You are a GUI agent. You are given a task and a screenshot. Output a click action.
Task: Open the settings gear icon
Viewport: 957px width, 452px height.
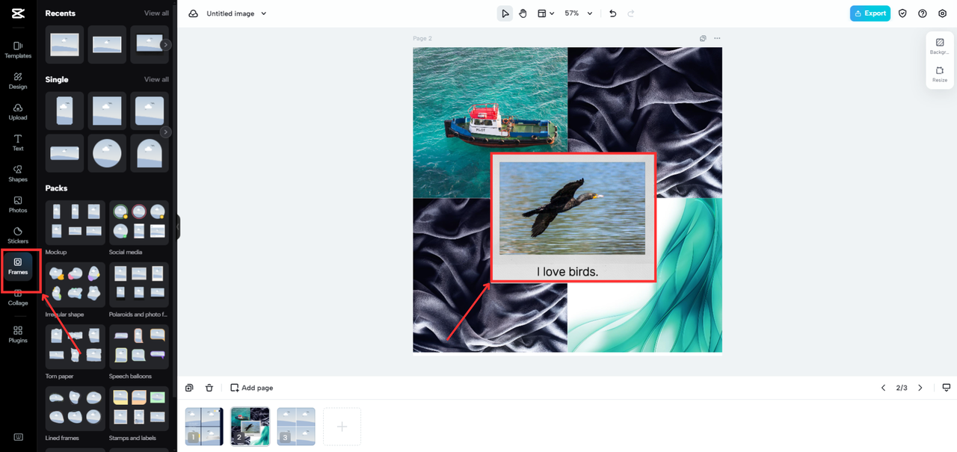tap(942, 13)
